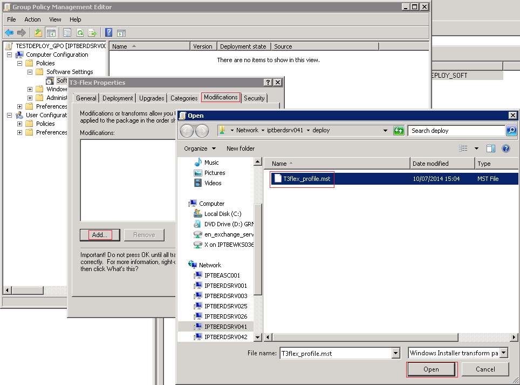Viewport: 520px width, 385px height.
Task: Click the help question mark in T3-Flex Properties title bar
Action: click(268, 82)
